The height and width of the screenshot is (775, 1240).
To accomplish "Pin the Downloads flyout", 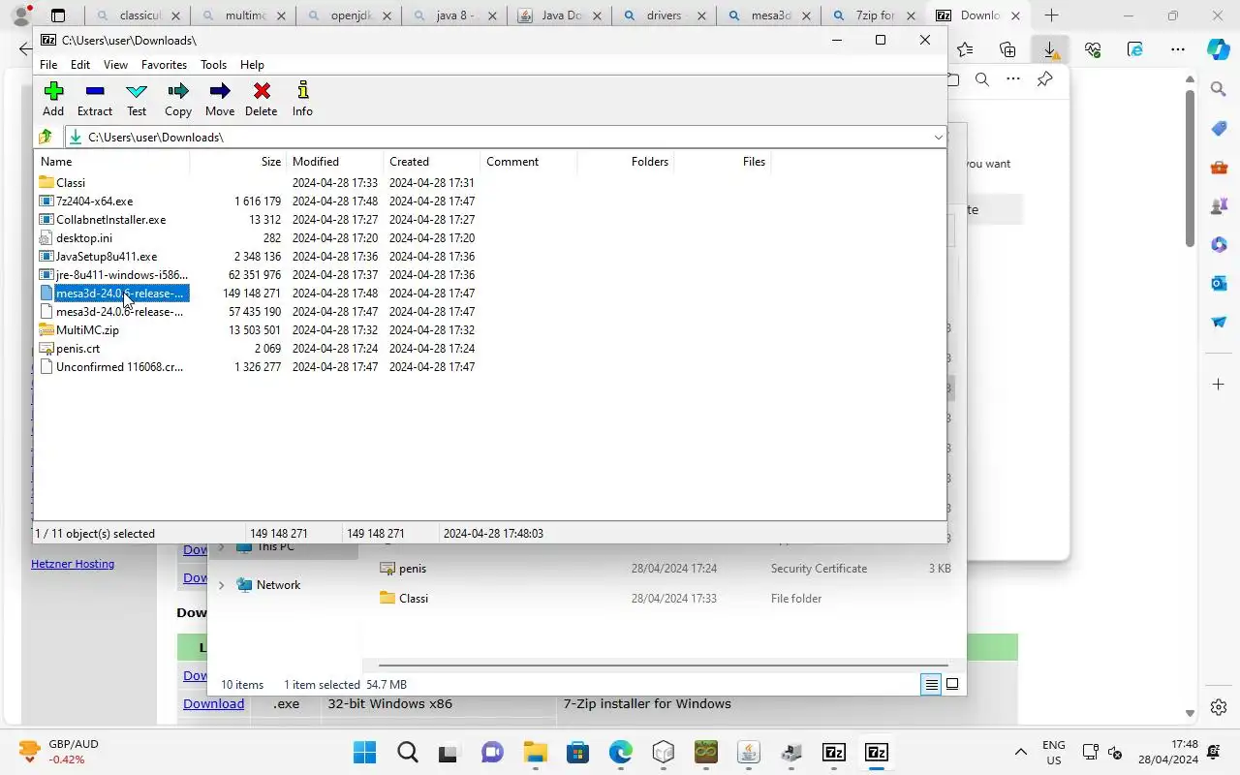I will 1044,79.
